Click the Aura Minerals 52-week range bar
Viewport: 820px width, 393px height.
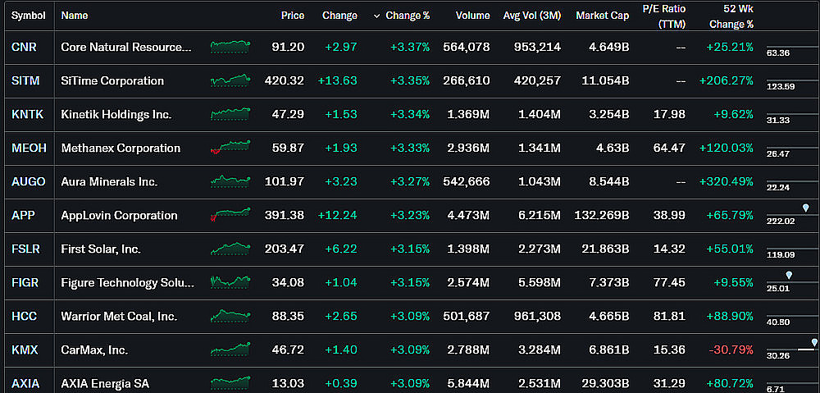pyautogui.click(x=793, y=181)
